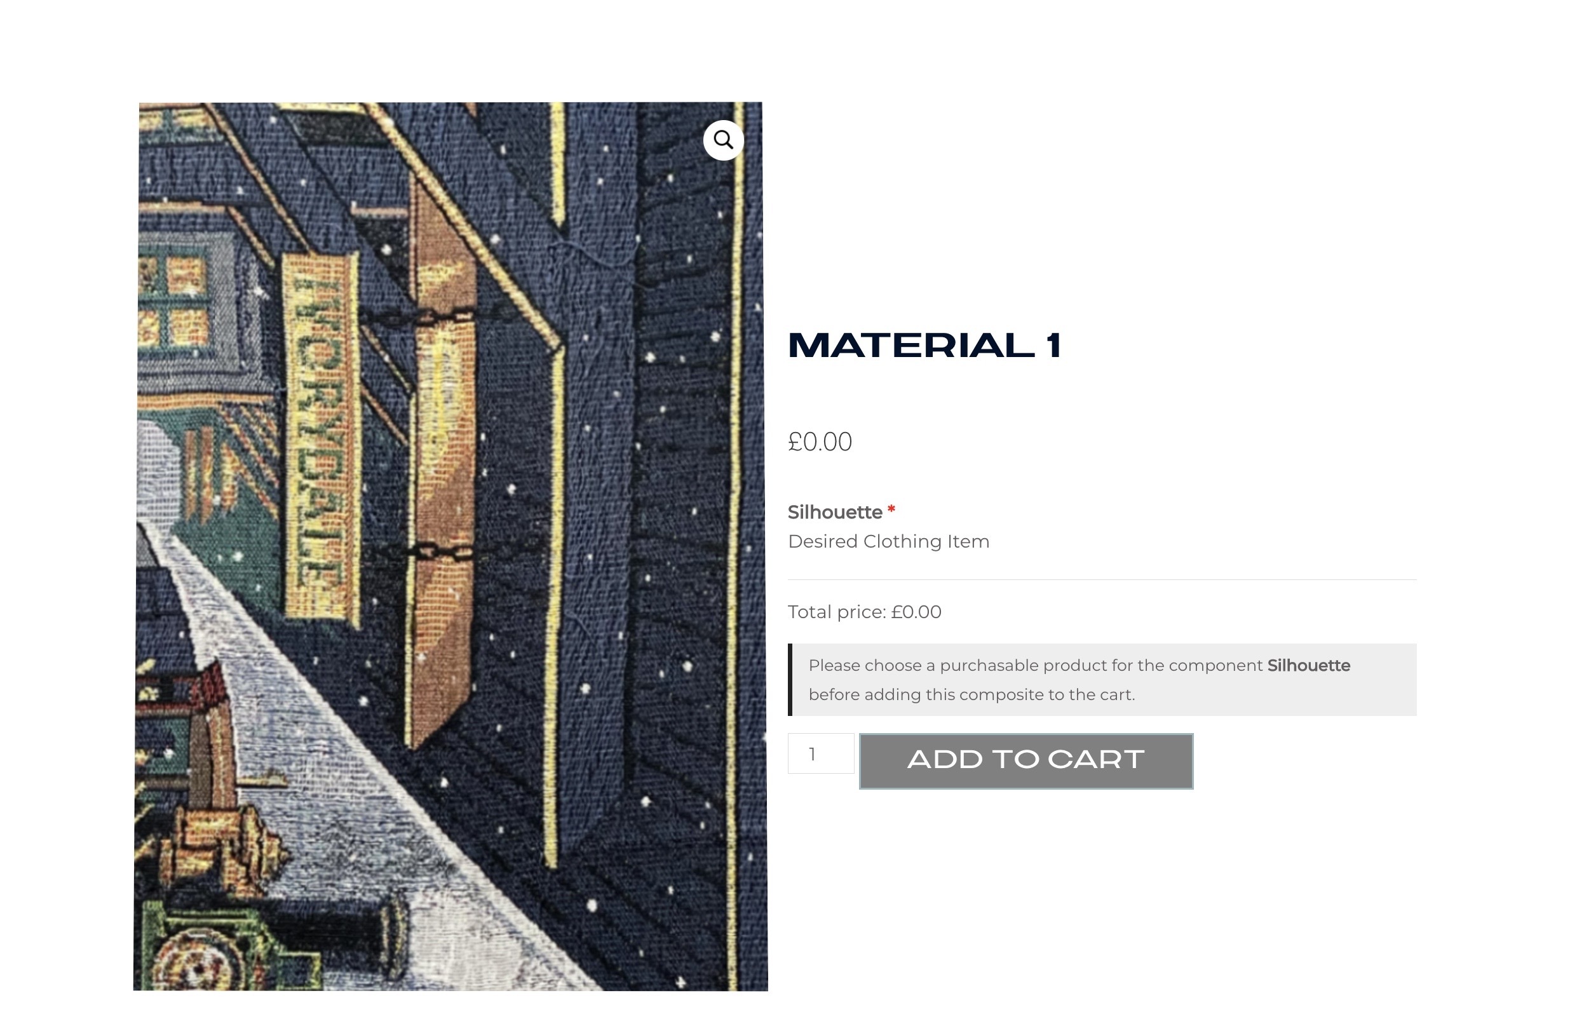
Task: Click the Add to Cart button
Action: 1025,761
